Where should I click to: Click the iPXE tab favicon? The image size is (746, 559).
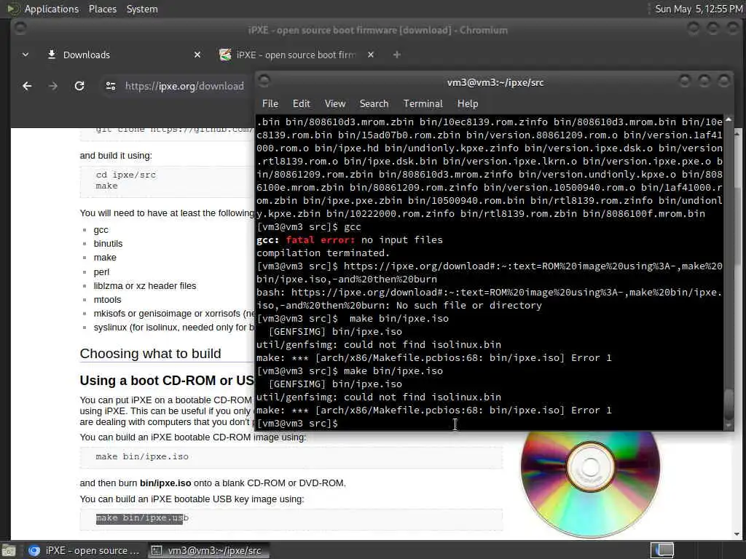(x=225, y=55)
